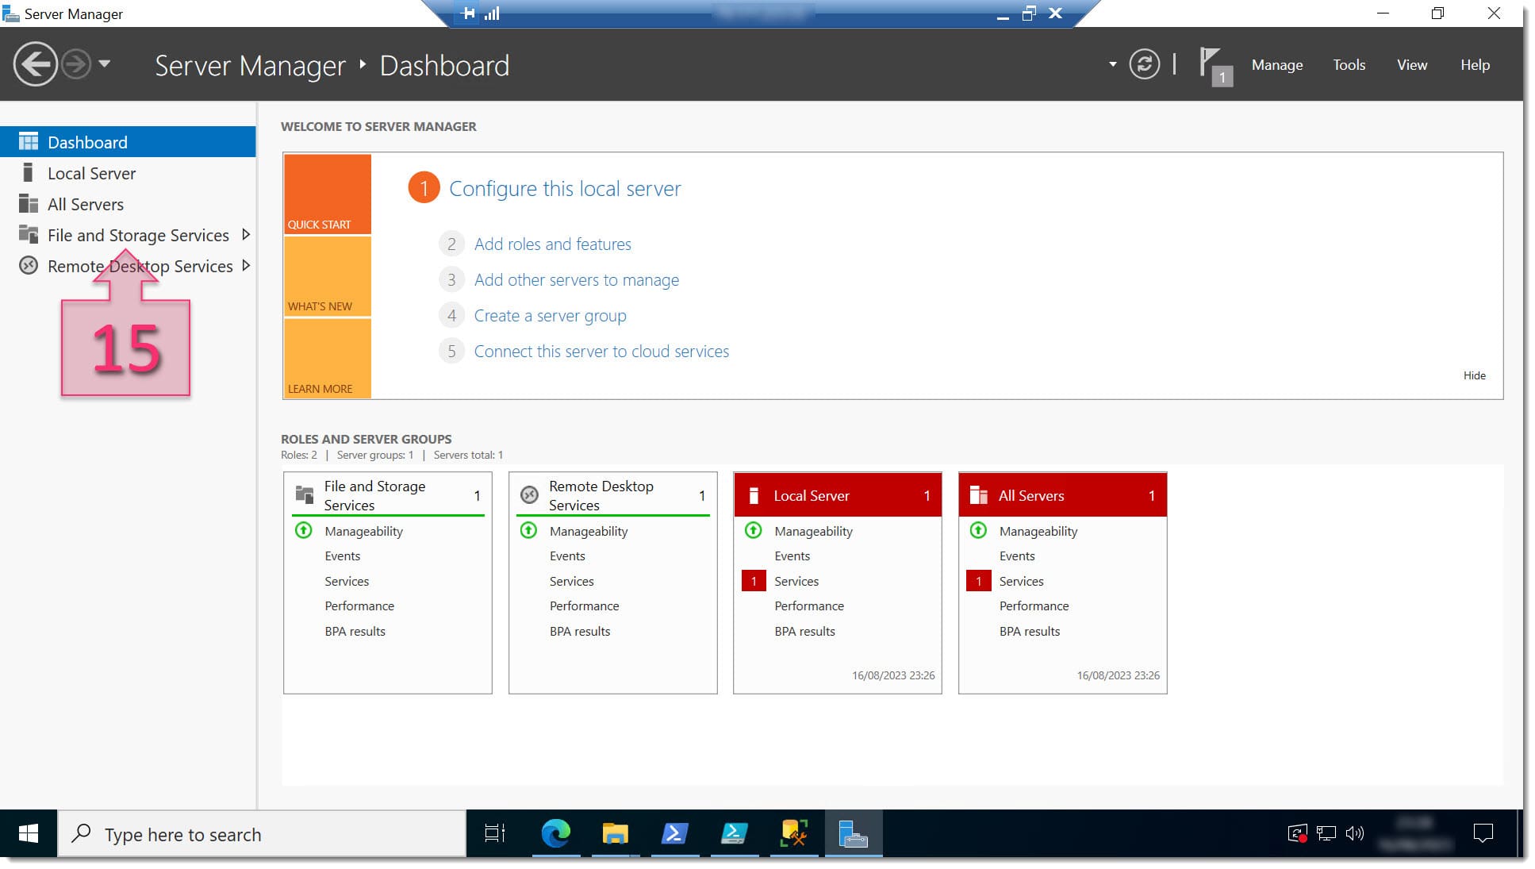Select All Servers in the navigation pane
Screen dimensions: 1535x869
click(128, 204)
